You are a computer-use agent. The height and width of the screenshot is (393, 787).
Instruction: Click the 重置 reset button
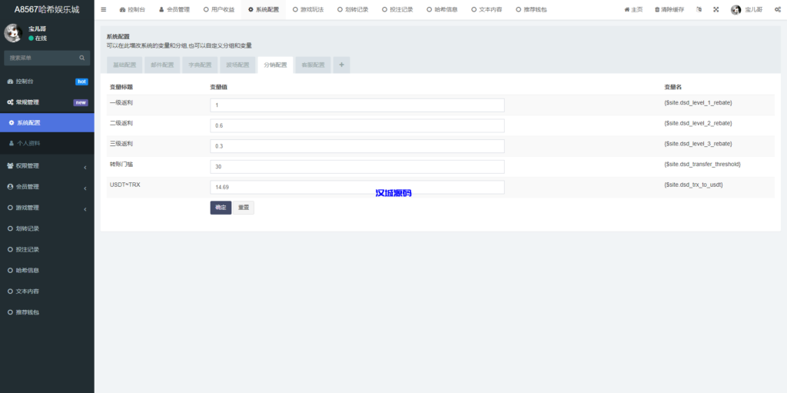(x=244, y=208)
